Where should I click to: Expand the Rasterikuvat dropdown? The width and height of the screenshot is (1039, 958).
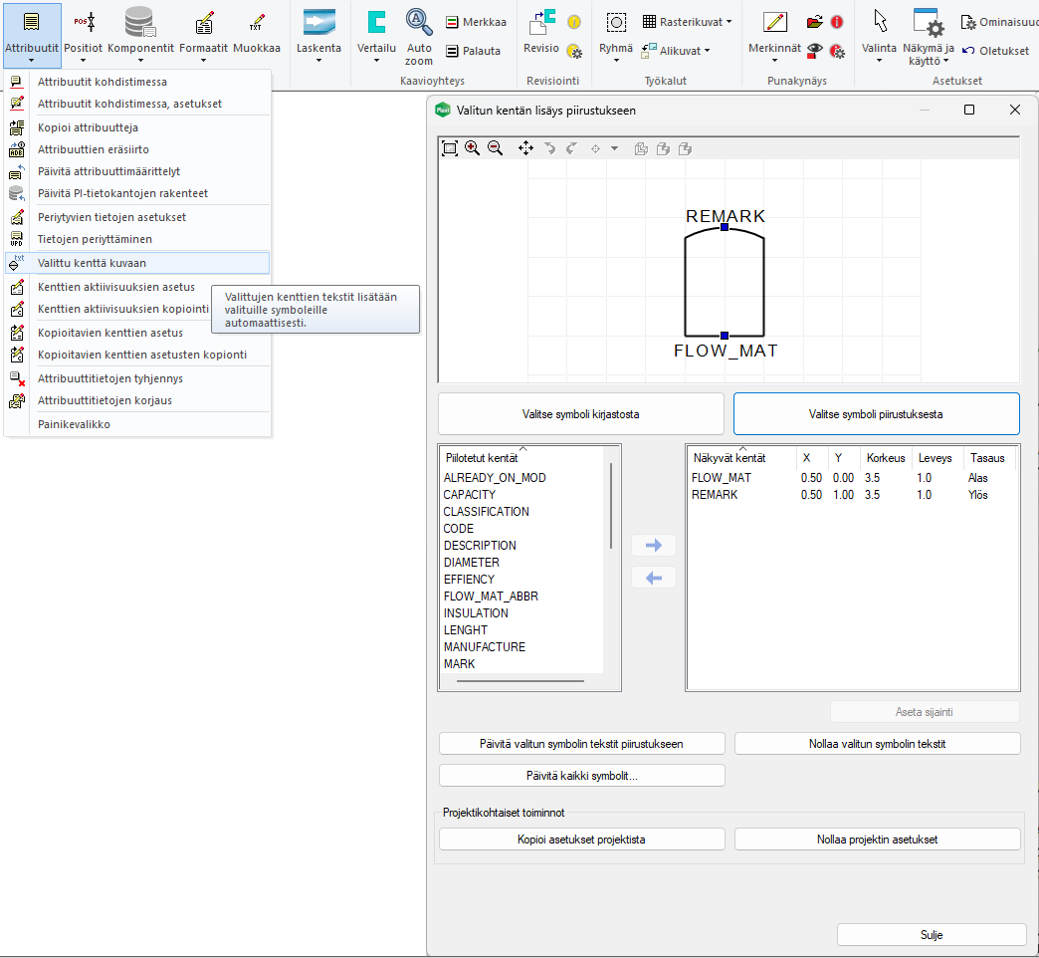728,21
